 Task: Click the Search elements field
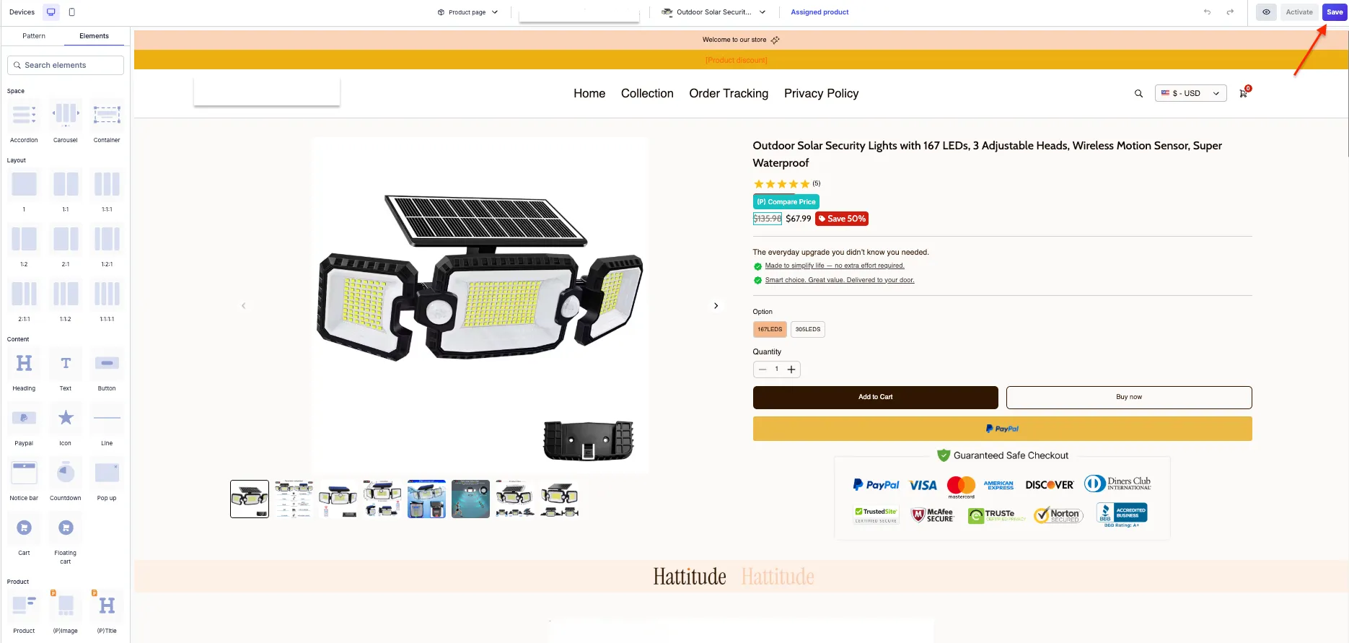pos(66,65)
